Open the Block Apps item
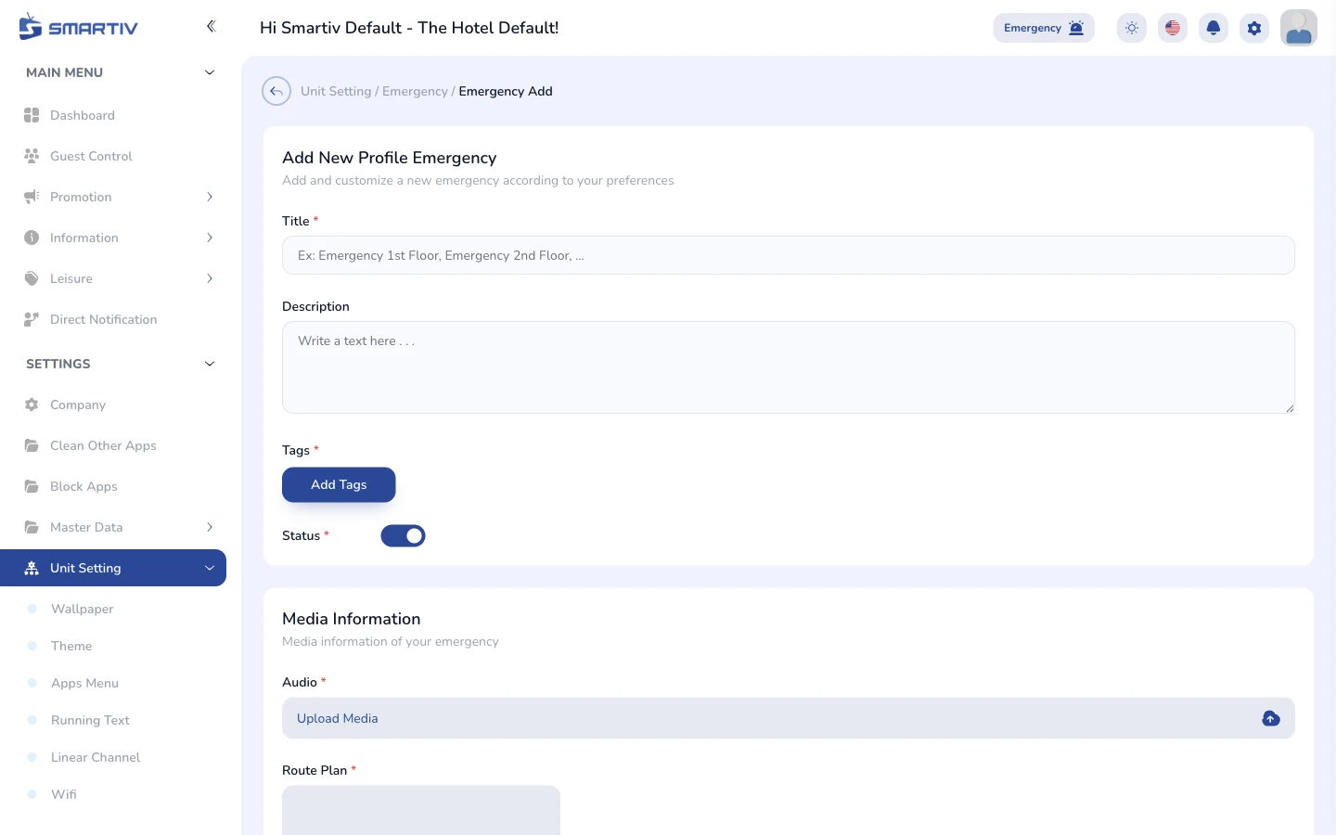This screenshot has height=835, width=1336. pyautogui.click(x=113, y=486)
